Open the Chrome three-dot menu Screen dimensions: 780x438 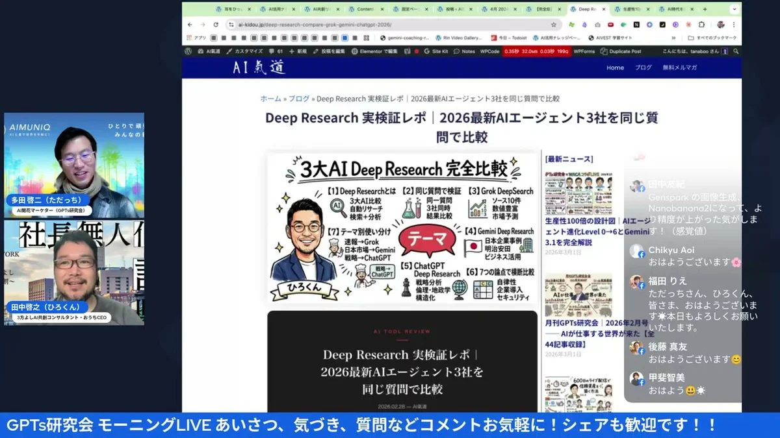733,25
